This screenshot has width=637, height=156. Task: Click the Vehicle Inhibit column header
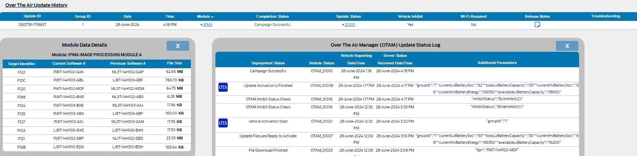(x=410, y=16)
